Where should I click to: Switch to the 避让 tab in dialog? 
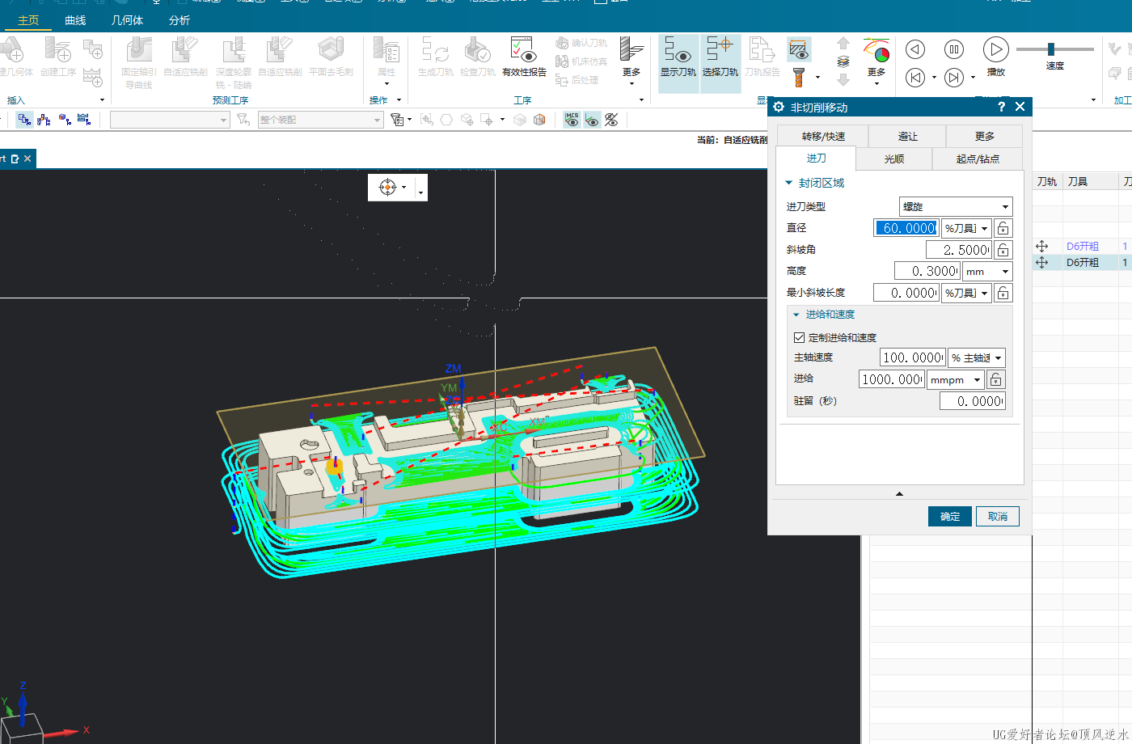pos(907,136)
